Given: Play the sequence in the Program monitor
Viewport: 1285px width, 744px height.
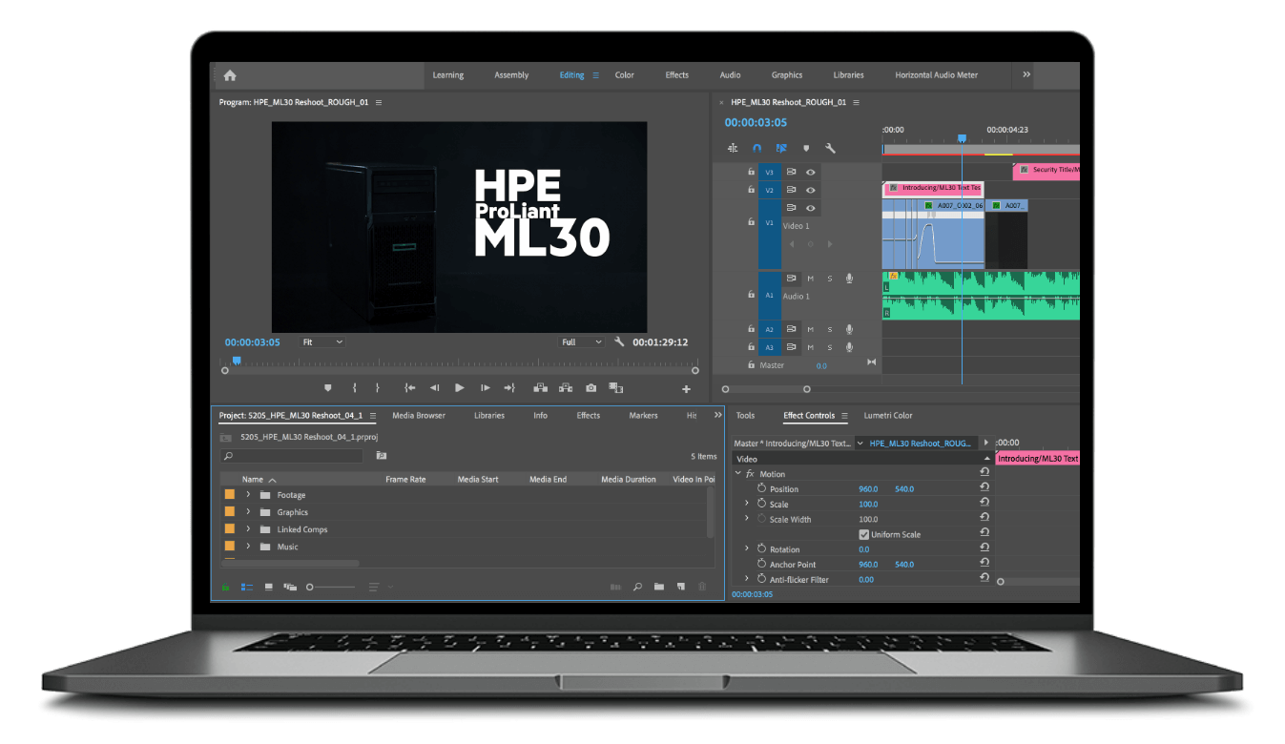Looking at the screenshot, I should pos(460,388).
